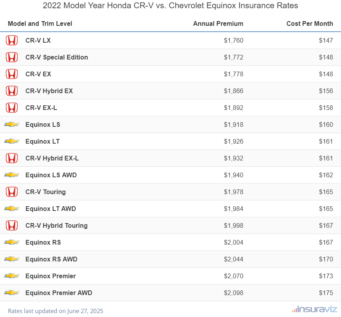Click the $2,098 annual premium value
Viewport: 341px width, 317px height.
(234, 293)
